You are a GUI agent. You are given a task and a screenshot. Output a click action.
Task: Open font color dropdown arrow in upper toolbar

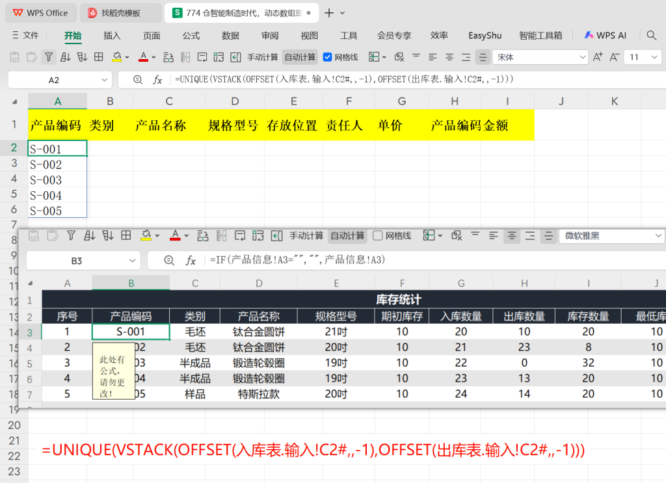(153, 57)
